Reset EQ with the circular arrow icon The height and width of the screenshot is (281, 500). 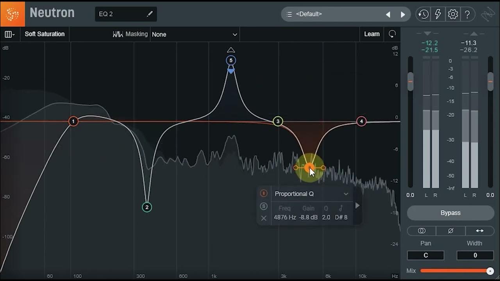point(392,34)
